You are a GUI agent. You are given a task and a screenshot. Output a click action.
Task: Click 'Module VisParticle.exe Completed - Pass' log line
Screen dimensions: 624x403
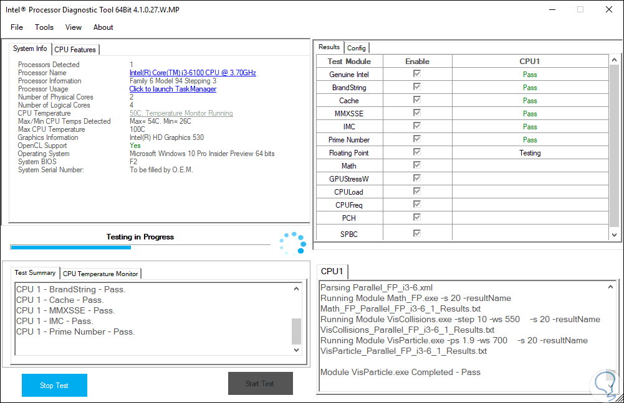pos(400,372)
